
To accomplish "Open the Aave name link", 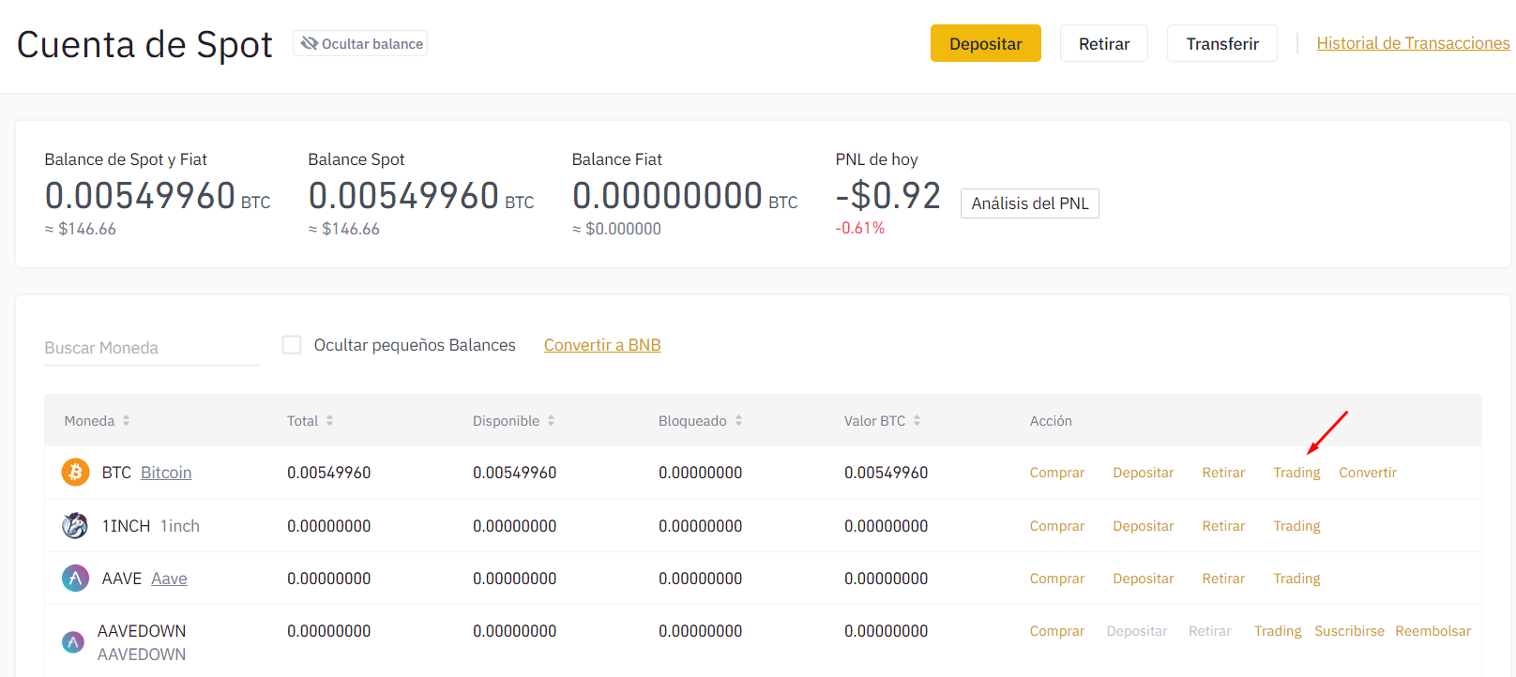I will coord(169,579).
